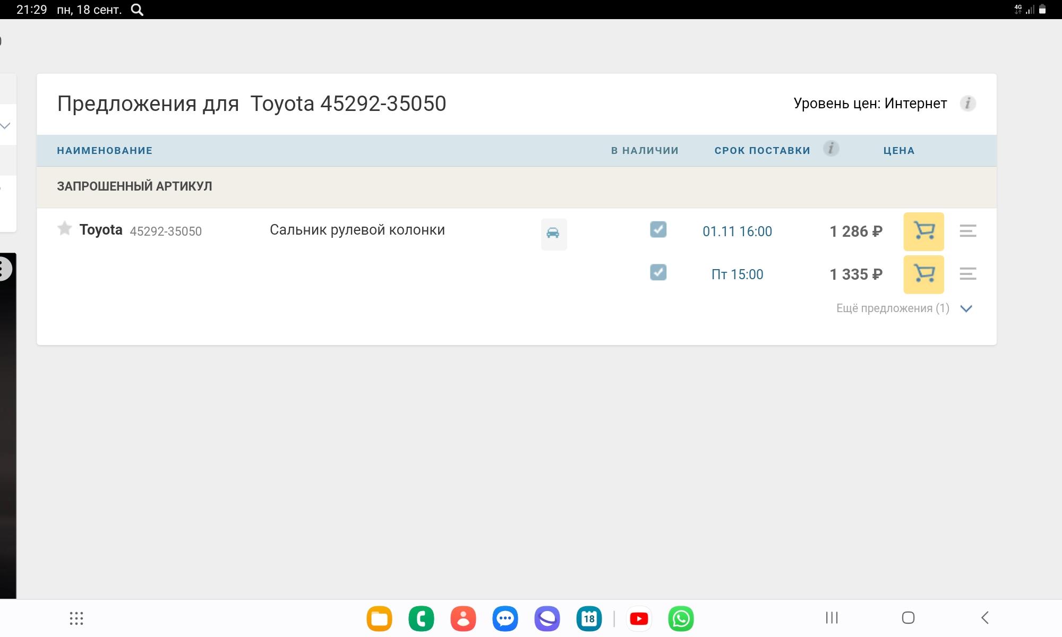Open the blue Messages app
The image size is (1062, 637).
click(505, 618)
